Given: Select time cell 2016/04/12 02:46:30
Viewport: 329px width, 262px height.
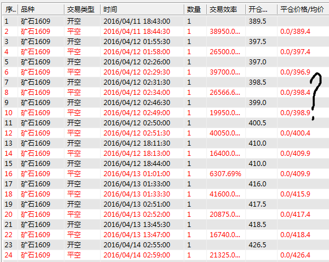Looking at the screenshot, I should tap(137, 103).
